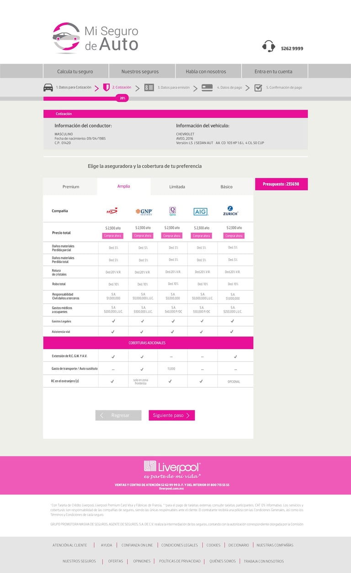Click the 'solo en zona fronteriza' cell
This screenshot has width=351, height=573.
(x=141, y=382)
